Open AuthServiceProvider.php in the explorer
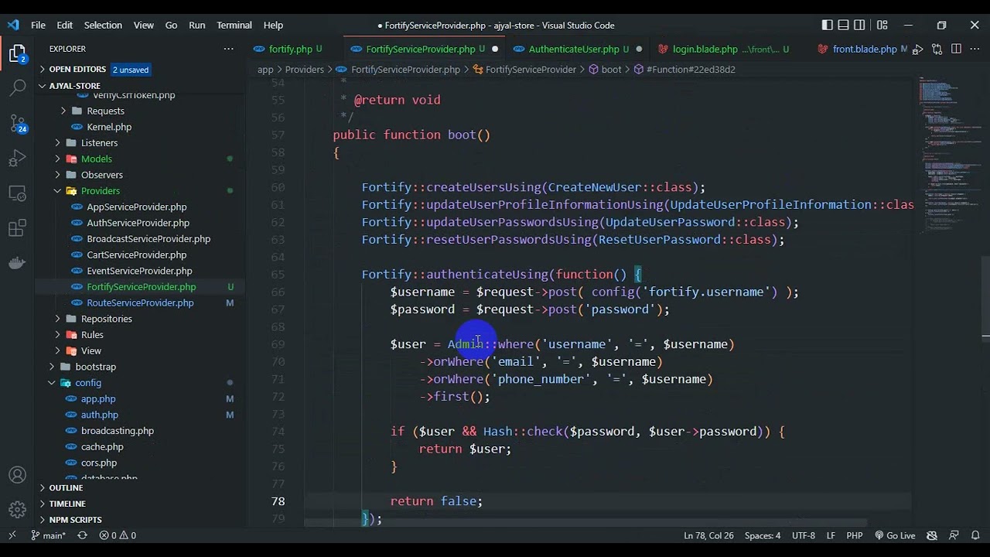This screenshot has height=557, width=990. coord(138,223)
